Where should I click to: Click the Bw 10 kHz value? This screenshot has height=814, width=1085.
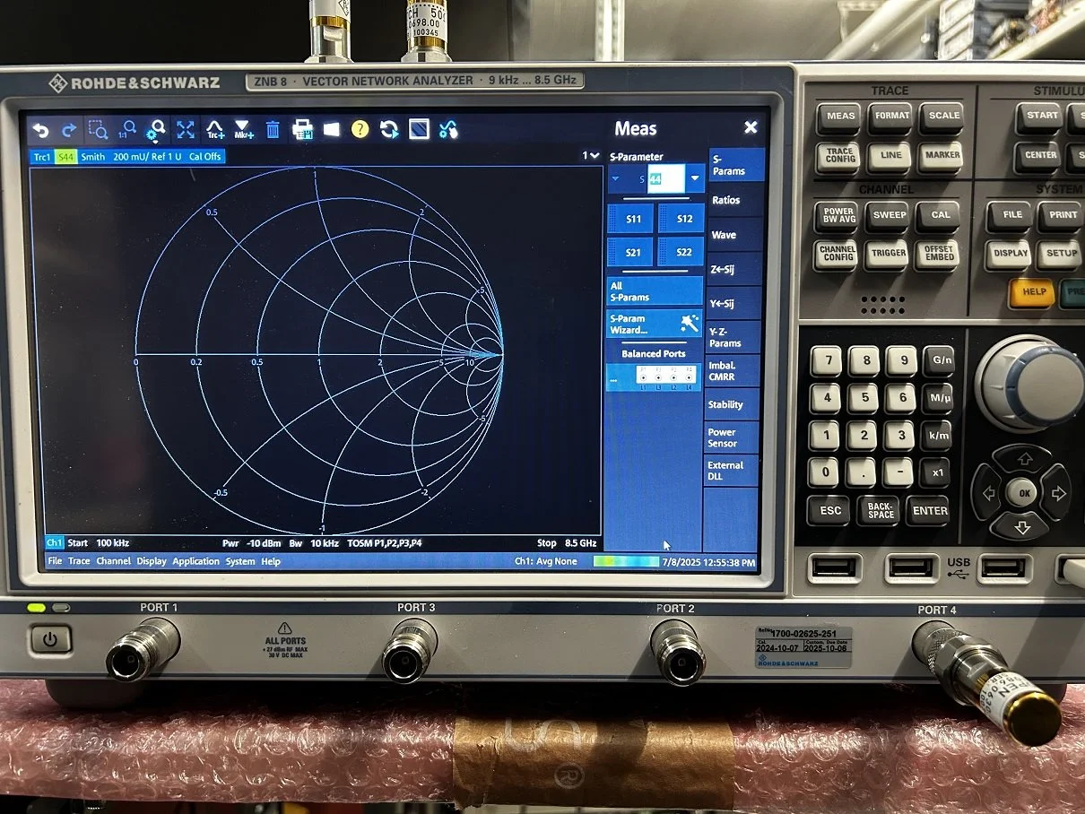click(313, 543)
